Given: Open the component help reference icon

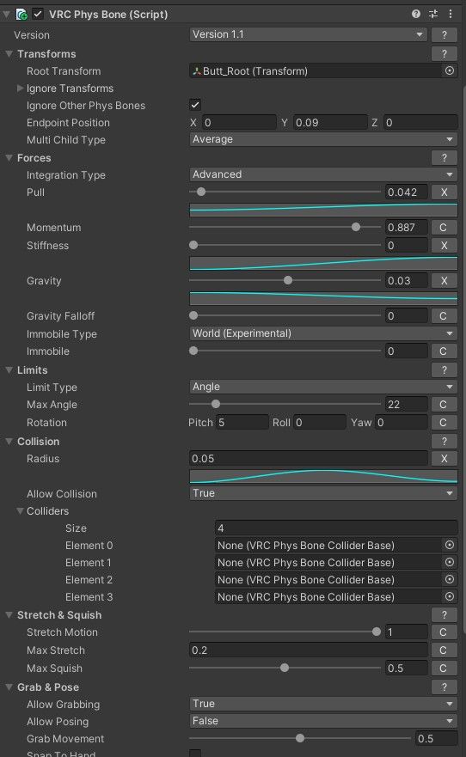Looking at the screenshot, I should pyautogui.click(x=416, y=14).
